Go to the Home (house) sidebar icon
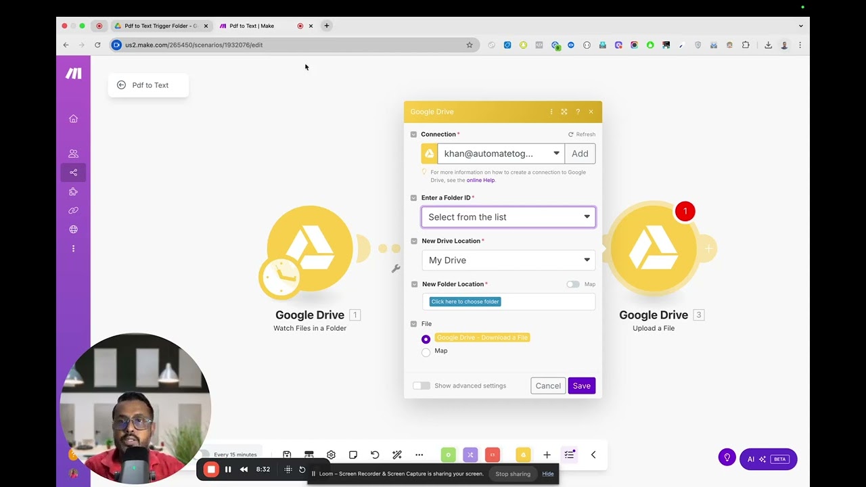This screenshot has width=866, height=487. tap(73, 119)
